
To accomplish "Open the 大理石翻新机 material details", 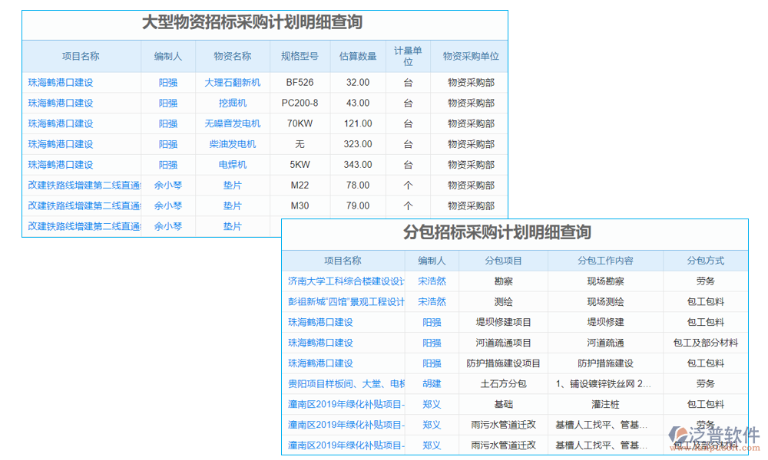I will click(x=233, y=82).
